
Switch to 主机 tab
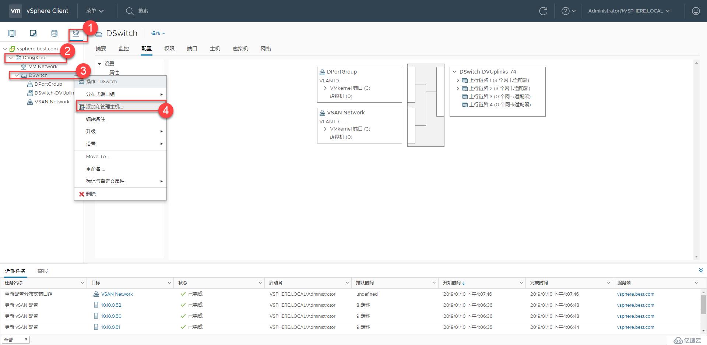pyautogui.click(x=215, y=49)
